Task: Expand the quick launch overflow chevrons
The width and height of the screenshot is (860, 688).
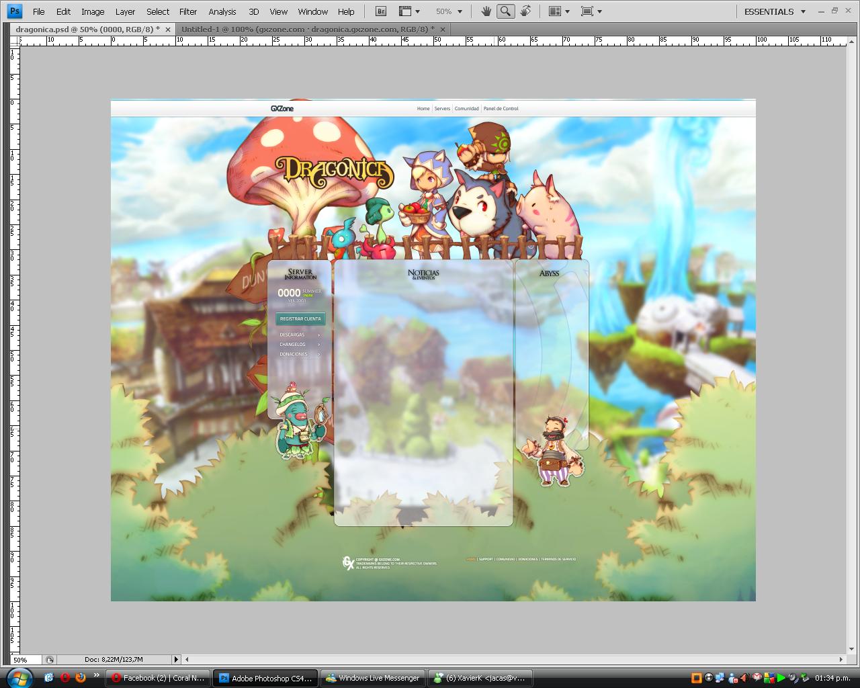Action: pos(96,675)
